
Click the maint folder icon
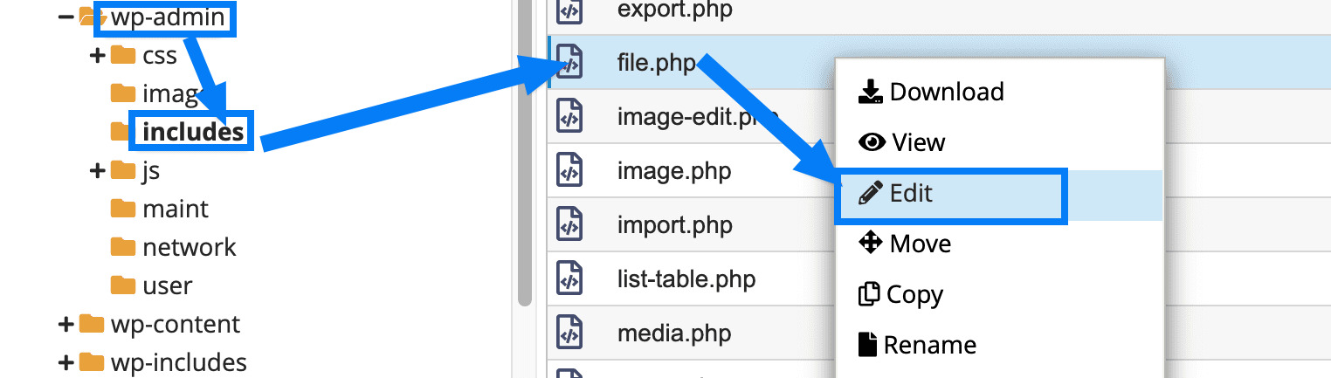click(x=122, y=210)
